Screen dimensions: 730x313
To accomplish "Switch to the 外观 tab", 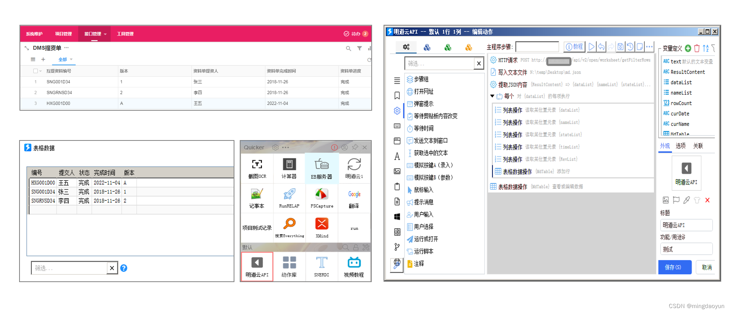I will point(665,146).
